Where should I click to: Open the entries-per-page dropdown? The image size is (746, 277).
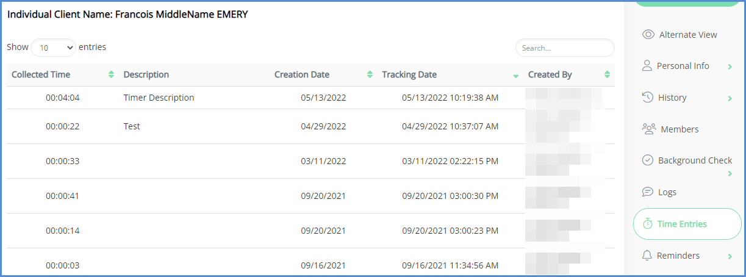[x=53, y=48]
